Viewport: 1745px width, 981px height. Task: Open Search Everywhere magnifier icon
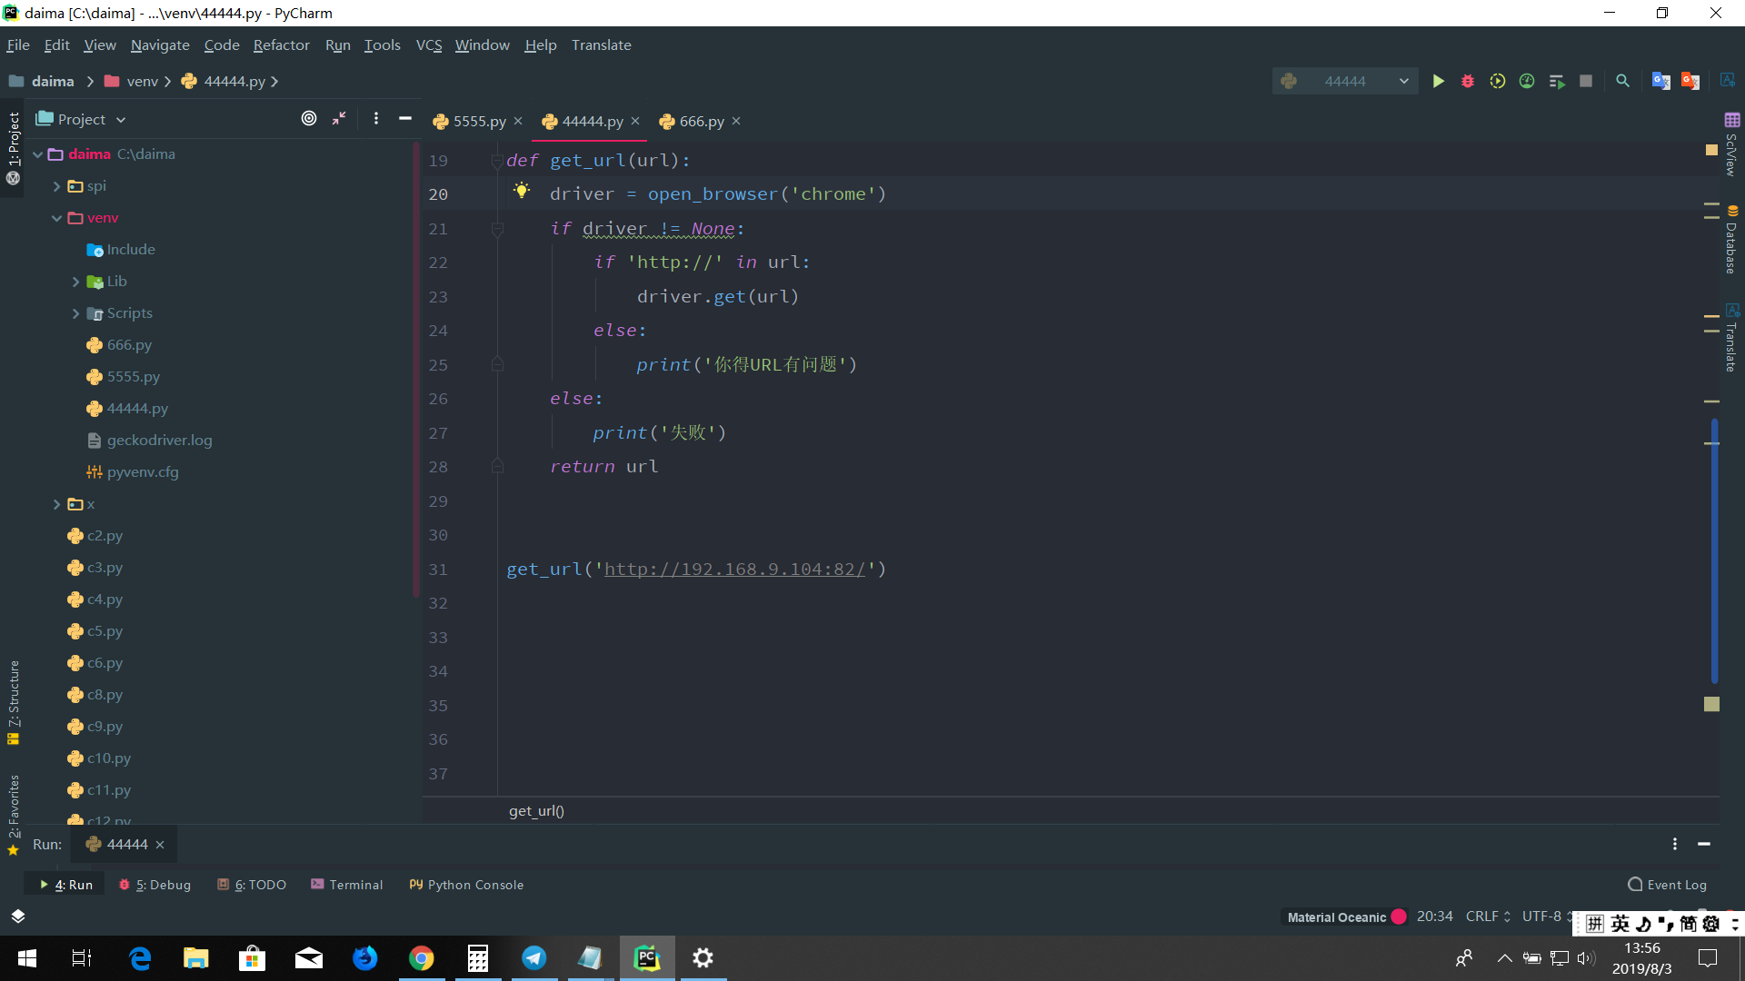(1622, 81)
